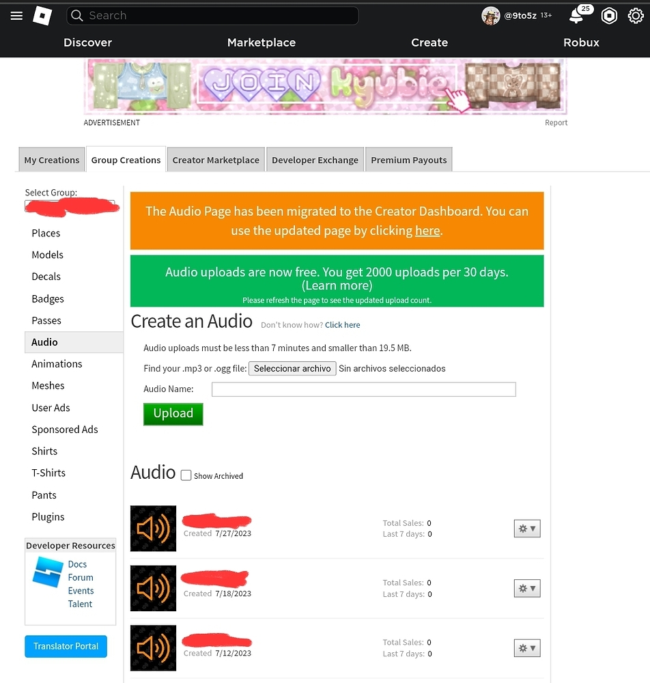Open the settings gear icon
The image size is (650, 683).
(x=636, y=16)
